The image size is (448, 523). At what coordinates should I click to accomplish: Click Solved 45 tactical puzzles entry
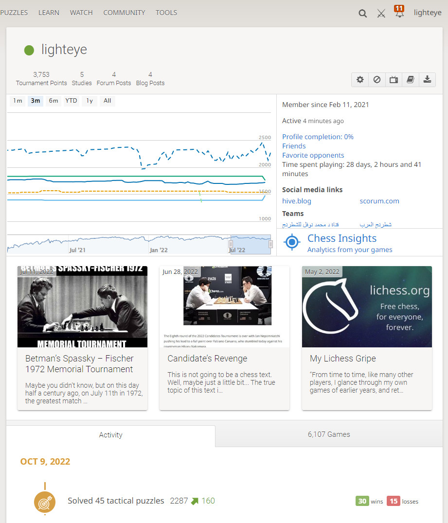(116, 501)
